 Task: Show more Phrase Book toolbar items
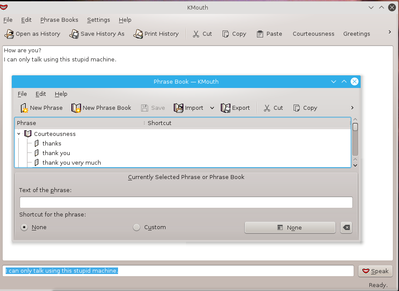[352, 108]
